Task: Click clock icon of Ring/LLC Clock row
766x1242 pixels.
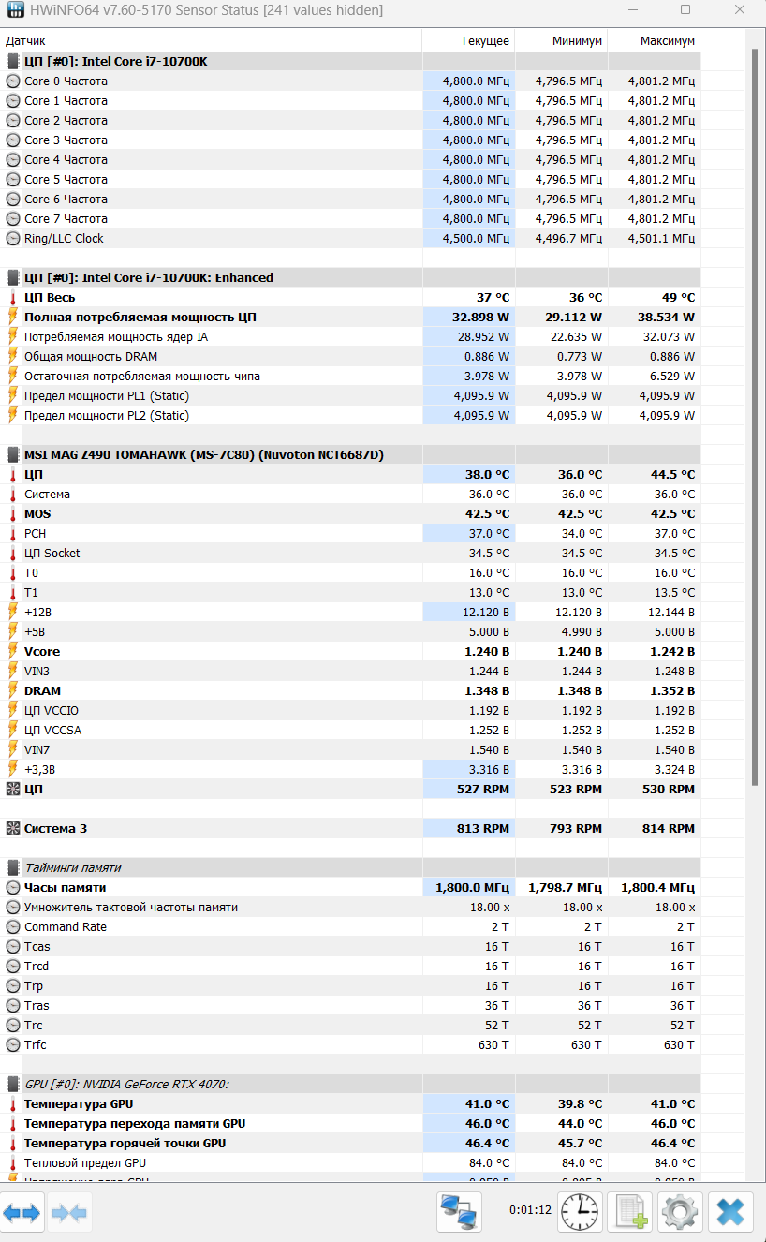Action: 13,239
